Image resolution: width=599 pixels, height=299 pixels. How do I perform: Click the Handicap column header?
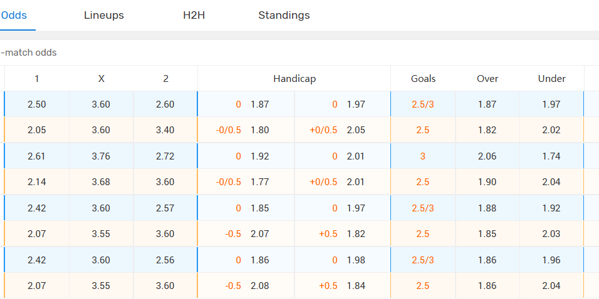294,79
